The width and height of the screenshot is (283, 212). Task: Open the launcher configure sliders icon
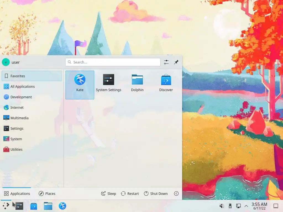coord(166,62)
